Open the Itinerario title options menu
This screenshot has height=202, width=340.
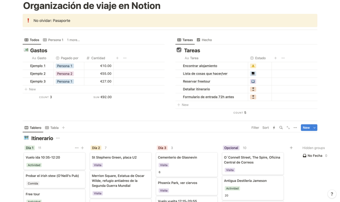tap(58, 138)
